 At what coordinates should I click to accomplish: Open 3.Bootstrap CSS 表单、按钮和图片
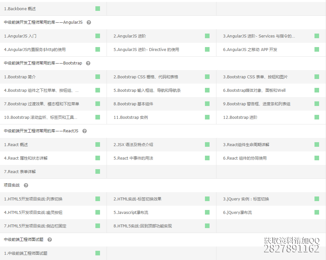[x=255, y=77]
